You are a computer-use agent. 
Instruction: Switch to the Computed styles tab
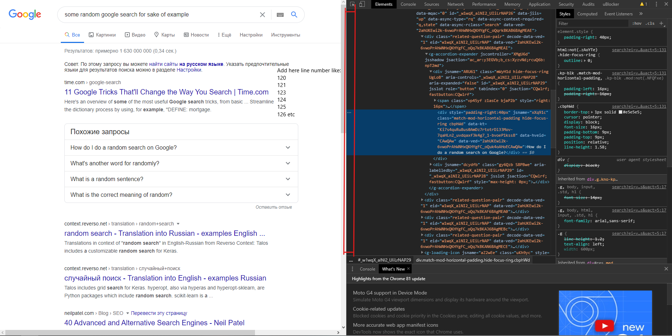pyautogui.click(x=587, y=14)
